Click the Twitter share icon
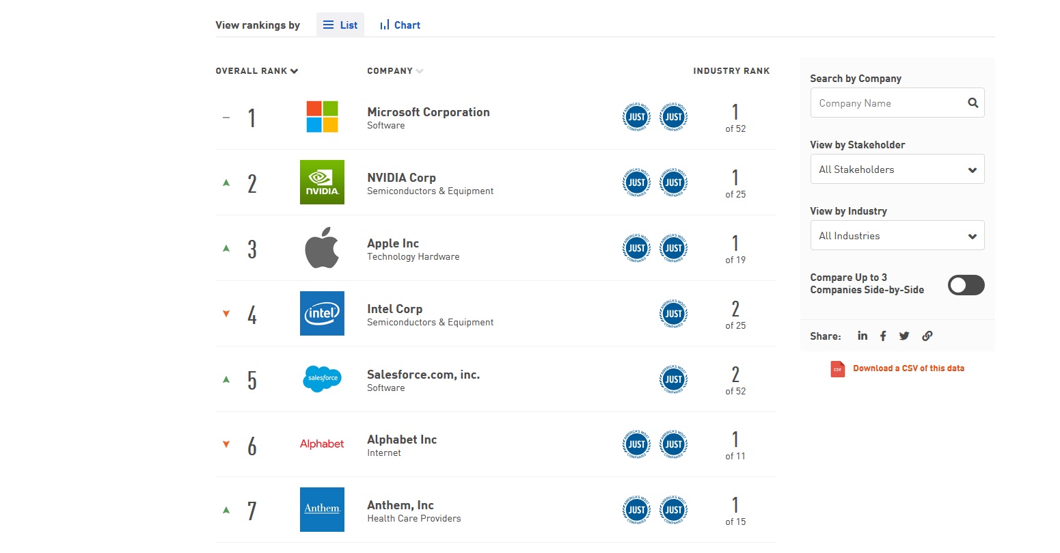 coord(903,336)
